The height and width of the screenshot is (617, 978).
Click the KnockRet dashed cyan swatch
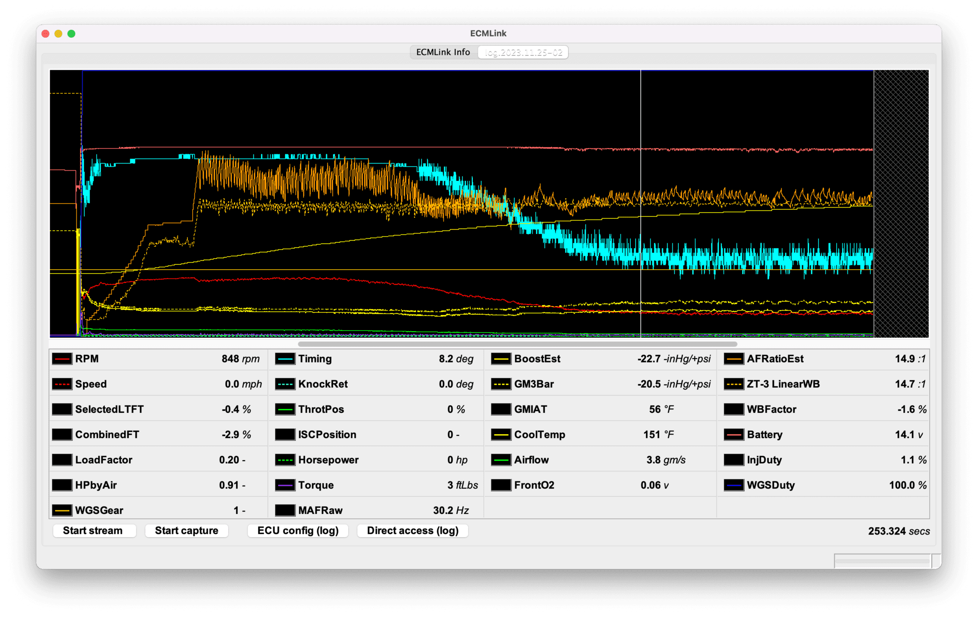[285, 384]
